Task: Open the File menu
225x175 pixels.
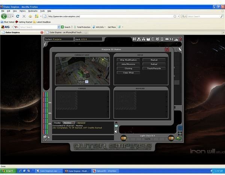Action: 3,11
